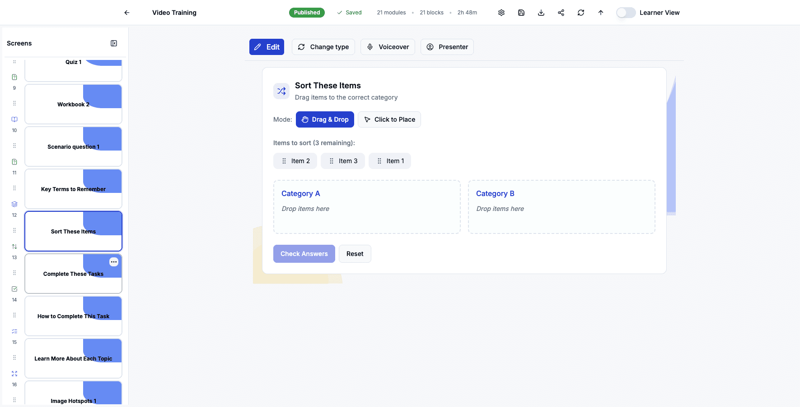Open the share icon in the header
Screen dimensions: 800x407
coord(561,12)
